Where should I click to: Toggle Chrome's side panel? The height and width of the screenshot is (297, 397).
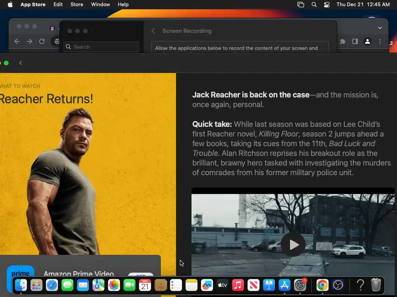coord(355,41)
